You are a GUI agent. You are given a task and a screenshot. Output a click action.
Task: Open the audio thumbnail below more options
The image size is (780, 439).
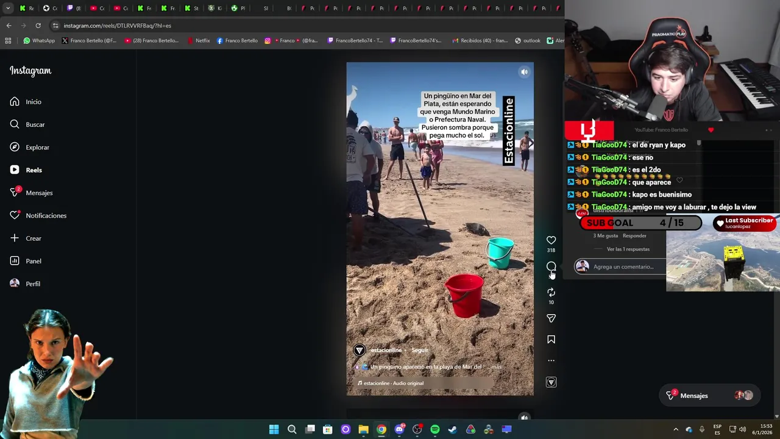click(x=551, y=382)
